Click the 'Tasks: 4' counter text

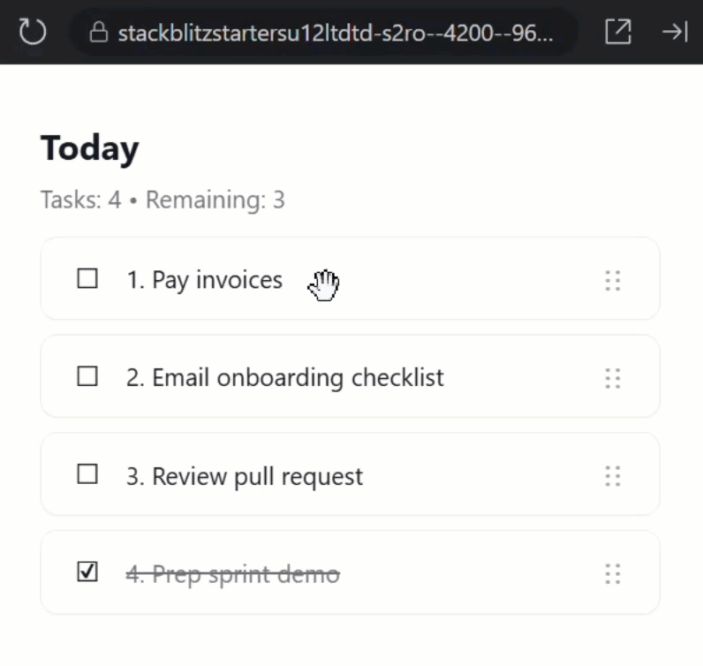tap(80, 200)
